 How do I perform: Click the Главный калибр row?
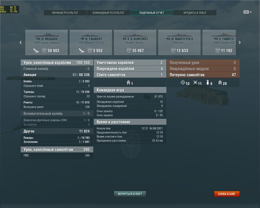(x=57, y=69)
